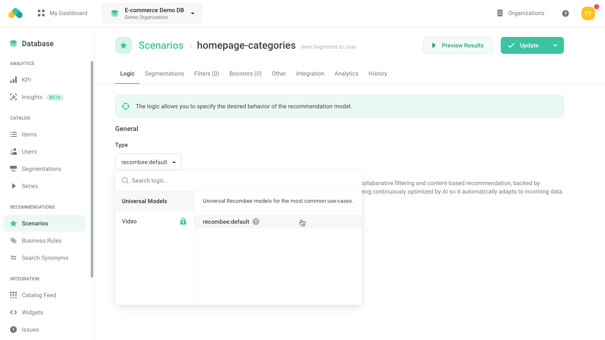Open the Boosters (0) tab
Screen dimensions: 605x340
click(245, 73)
